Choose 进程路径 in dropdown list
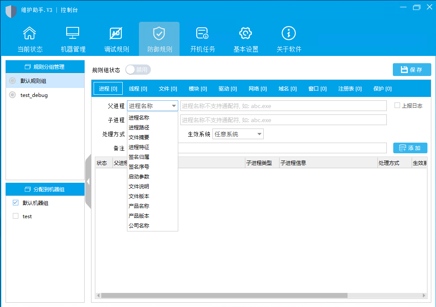 tap(152, 128)
